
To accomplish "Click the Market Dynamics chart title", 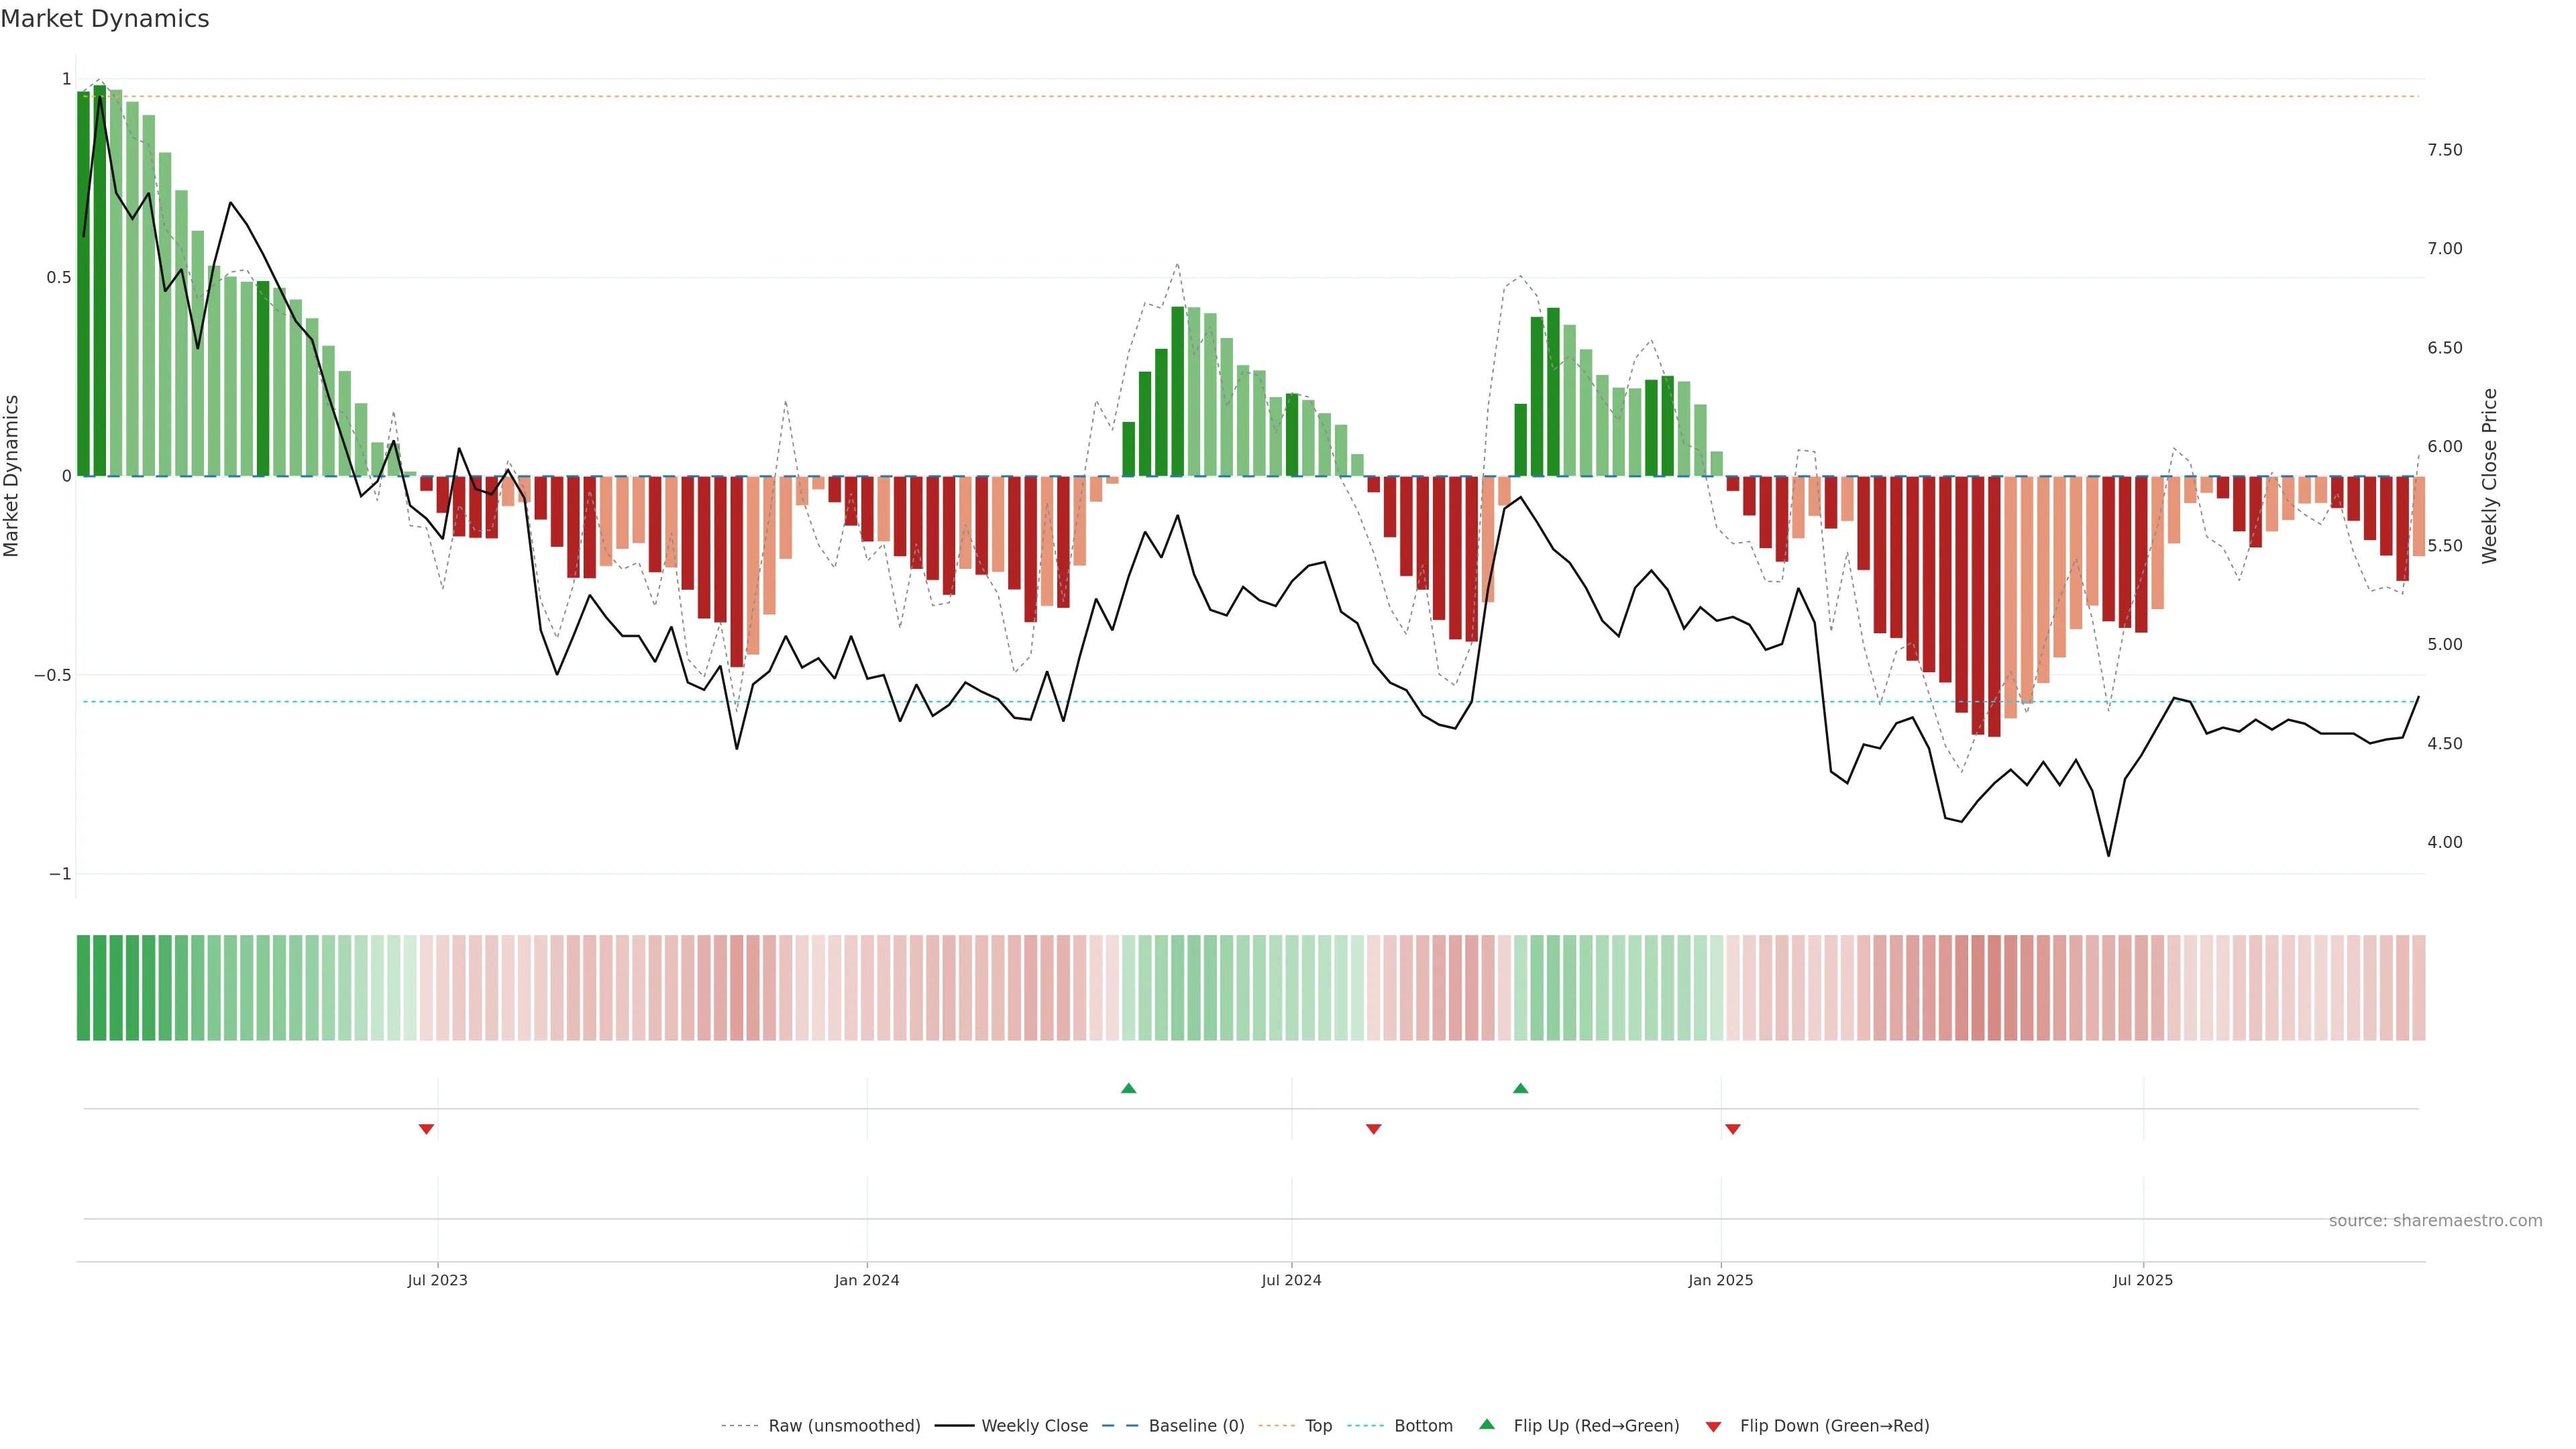I will 105,19.
